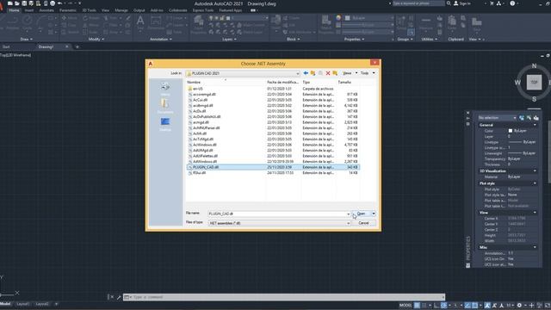Click the Cancel button in dialog
The image size is (551, 310).
pyautogui.click(x=364, y=223)
